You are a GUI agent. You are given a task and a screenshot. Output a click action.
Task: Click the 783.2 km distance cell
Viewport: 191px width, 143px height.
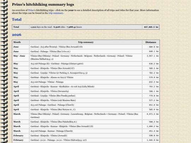tap(151, 73)
